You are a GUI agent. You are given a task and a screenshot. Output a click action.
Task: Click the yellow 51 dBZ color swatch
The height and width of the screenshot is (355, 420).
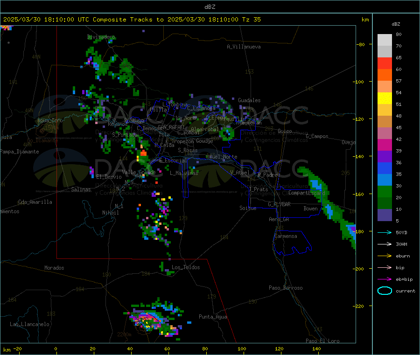[385, 98]
